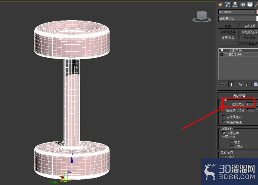This screenshot has width=258, height=185.
Task: Click the blue Z axis gizmo arrow
Action: (72, 159)
